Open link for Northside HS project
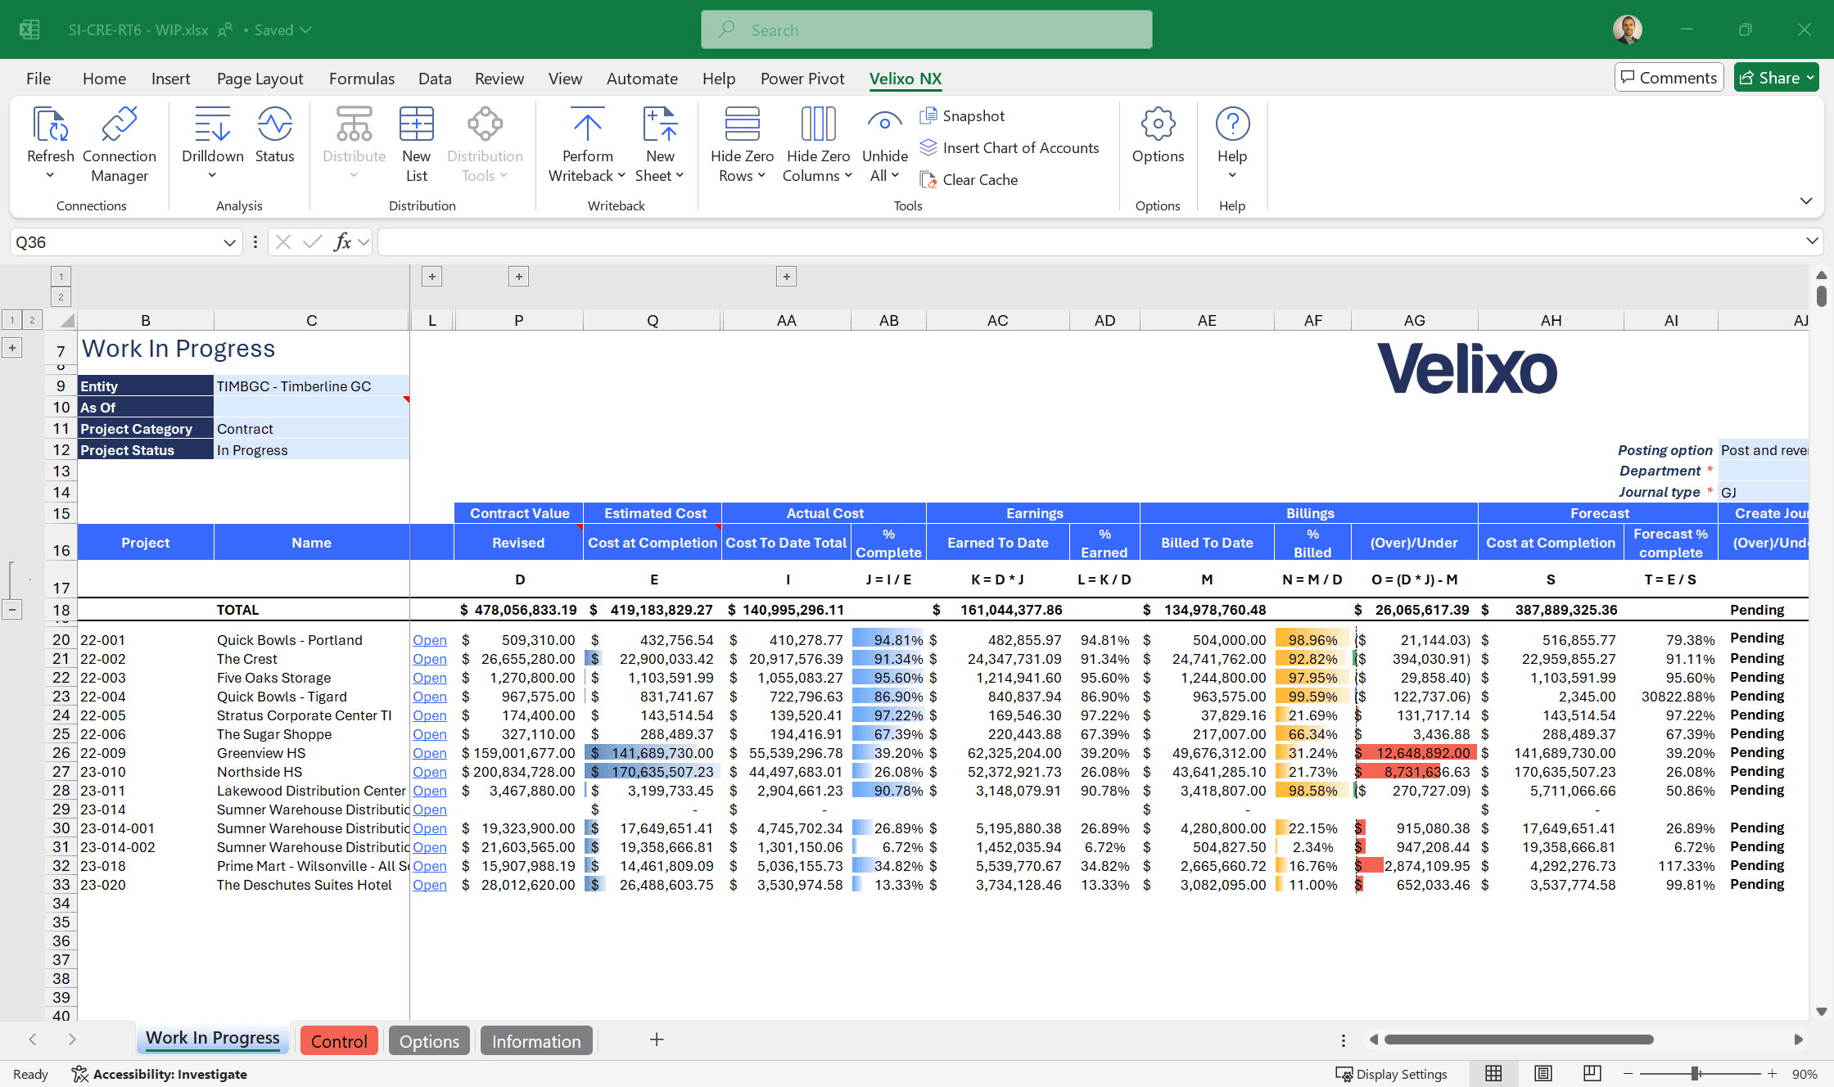This screenshot has height=1087, width=1834. point(430,772)
